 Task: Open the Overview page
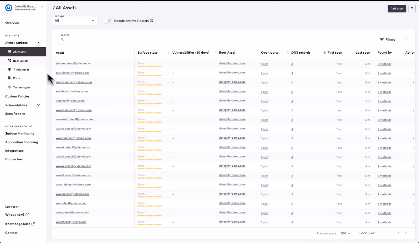(12, 23)
